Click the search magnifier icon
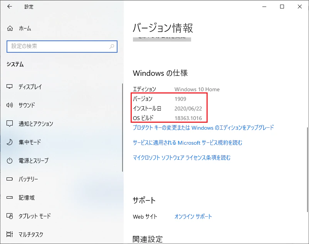This screenshot has width=309, height=244. pyautogui.click(x=112, y=47)
